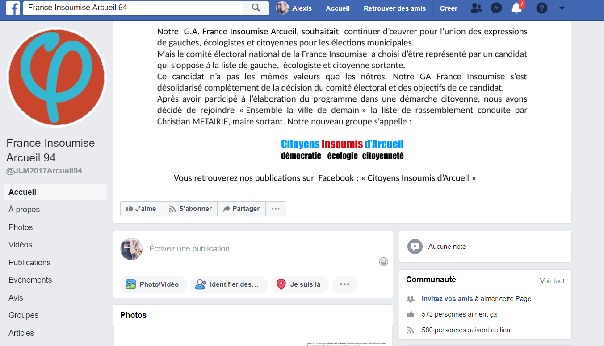Viewport: 604px width, 346px height.
Task: Click the follow feed icon beside 580 personnes
Action: pos(411,330)
